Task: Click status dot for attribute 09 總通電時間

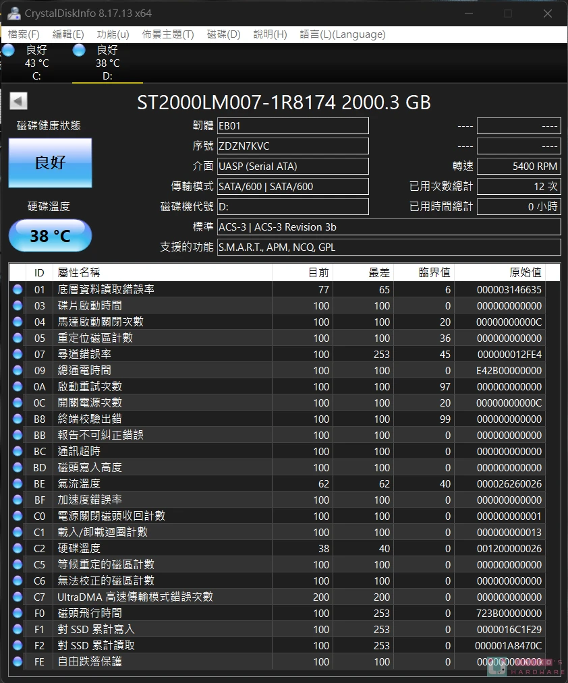Action: click(18, 370)
